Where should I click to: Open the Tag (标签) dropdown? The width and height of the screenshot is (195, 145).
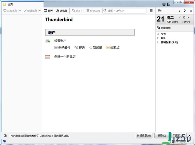tap(78, 11)
